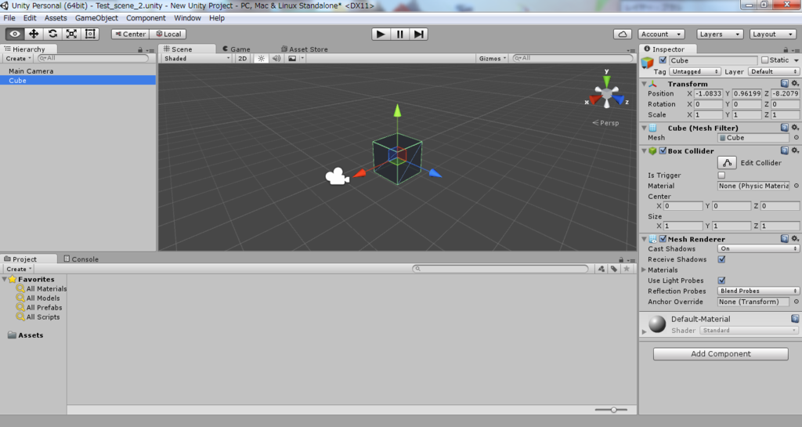Open the Layer Default dropdown

pyautogui.click(x=773, y=71)
